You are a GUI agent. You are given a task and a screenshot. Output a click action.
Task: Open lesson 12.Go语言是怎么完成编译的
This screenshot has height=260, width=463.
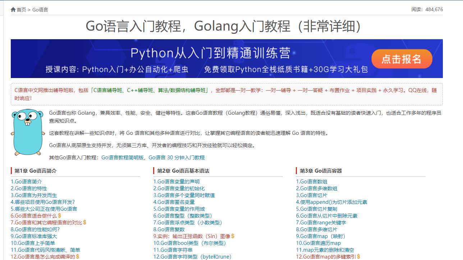[x=43, y=257]
